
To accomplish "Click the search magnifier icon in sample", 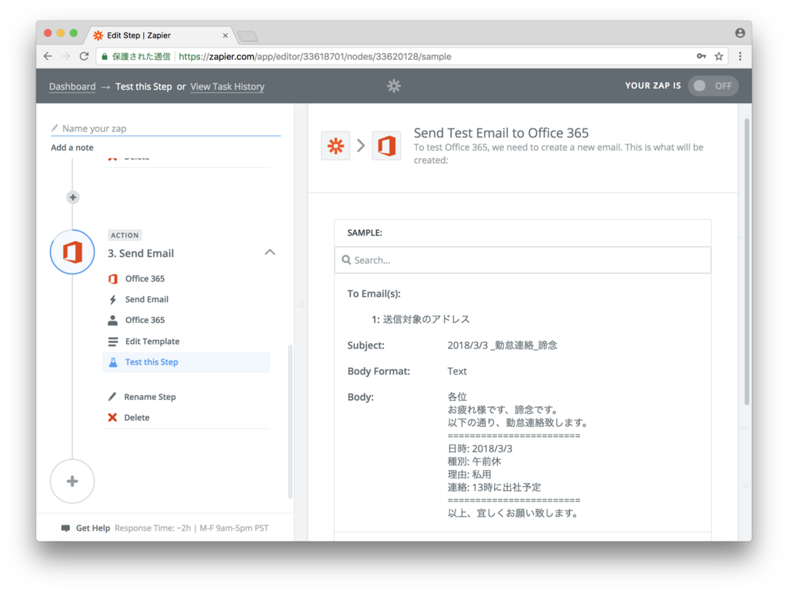I will (x=346, y=260).
